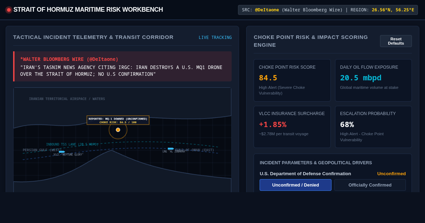Click the Walter Bloomberg Wire alert headline
Image resolution: width=425 pixels, height=223 pixels.
(69, 59)
